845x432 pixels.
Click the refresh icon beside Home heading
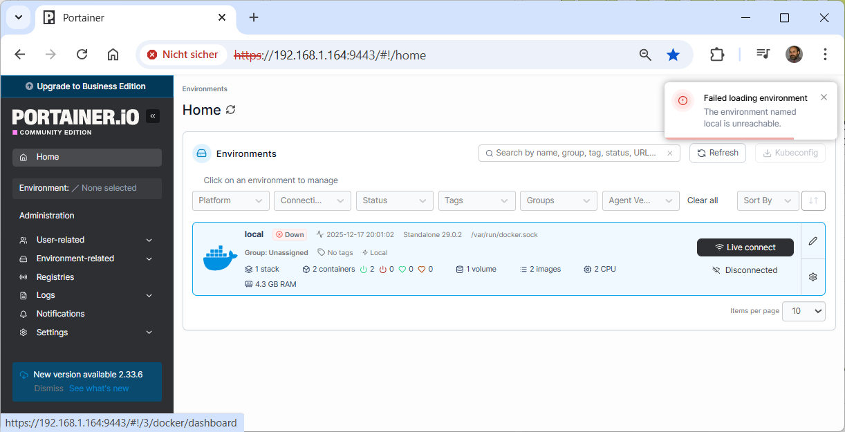231,110
